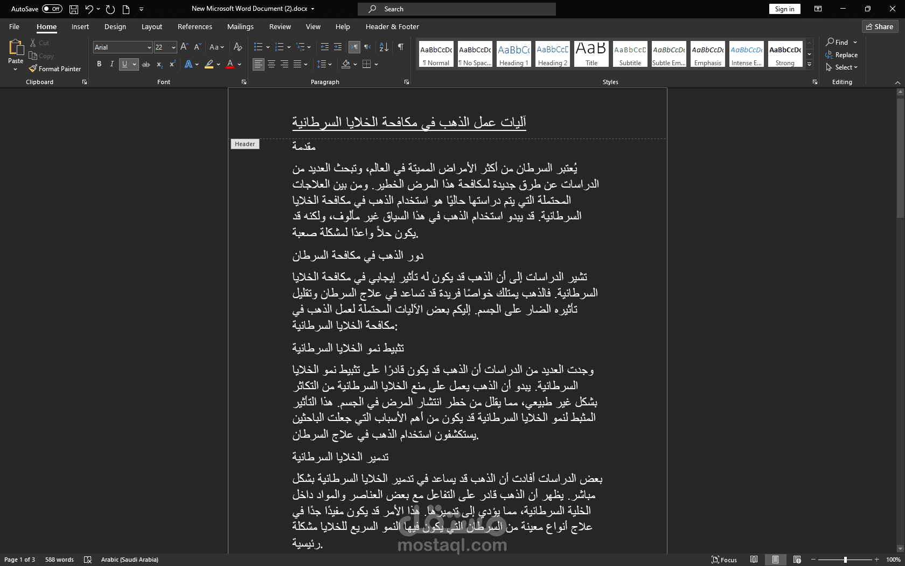The height and width of the screenshot is (566, 905).
Task: Toggle left-to-right text direction
Action: (354, 47)
